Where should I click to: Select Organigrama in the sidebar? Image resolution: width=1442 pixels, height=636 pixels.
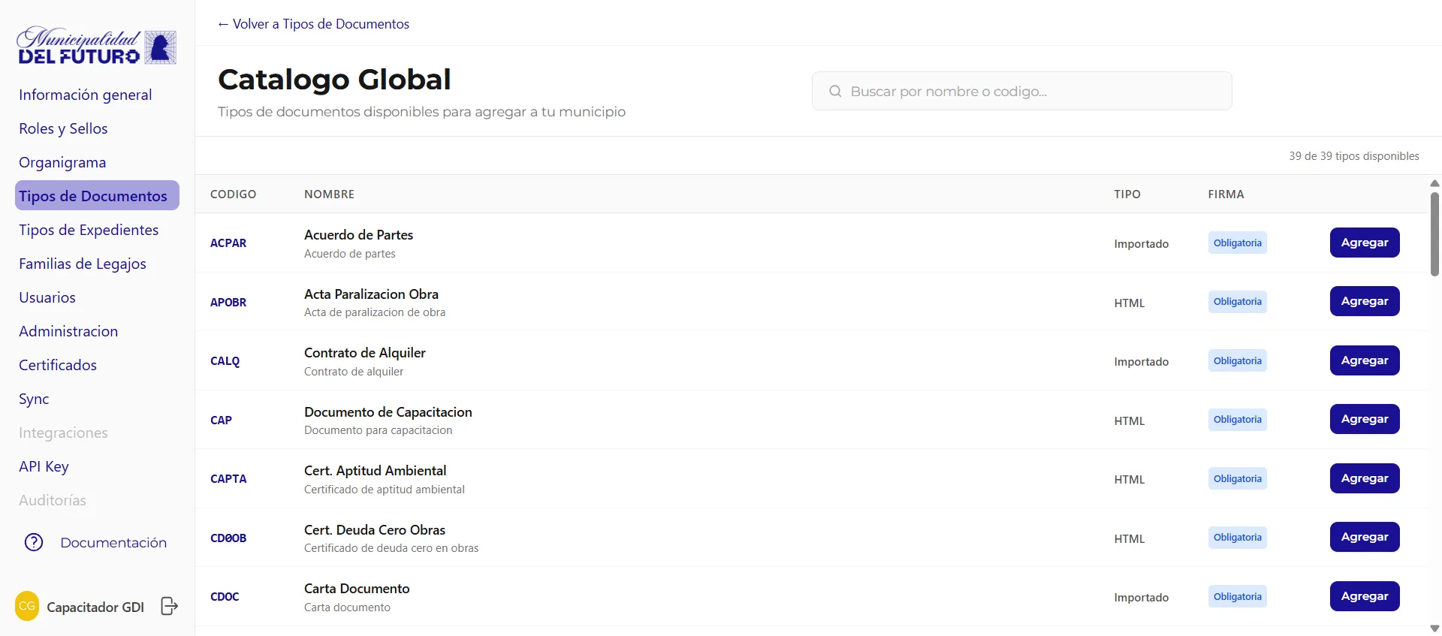click(62, 162)
